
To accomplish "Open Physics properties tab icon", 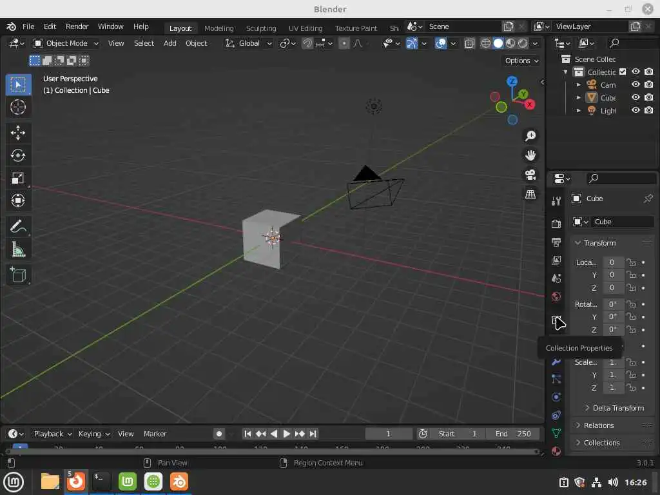I will click(x=556, y=397).
